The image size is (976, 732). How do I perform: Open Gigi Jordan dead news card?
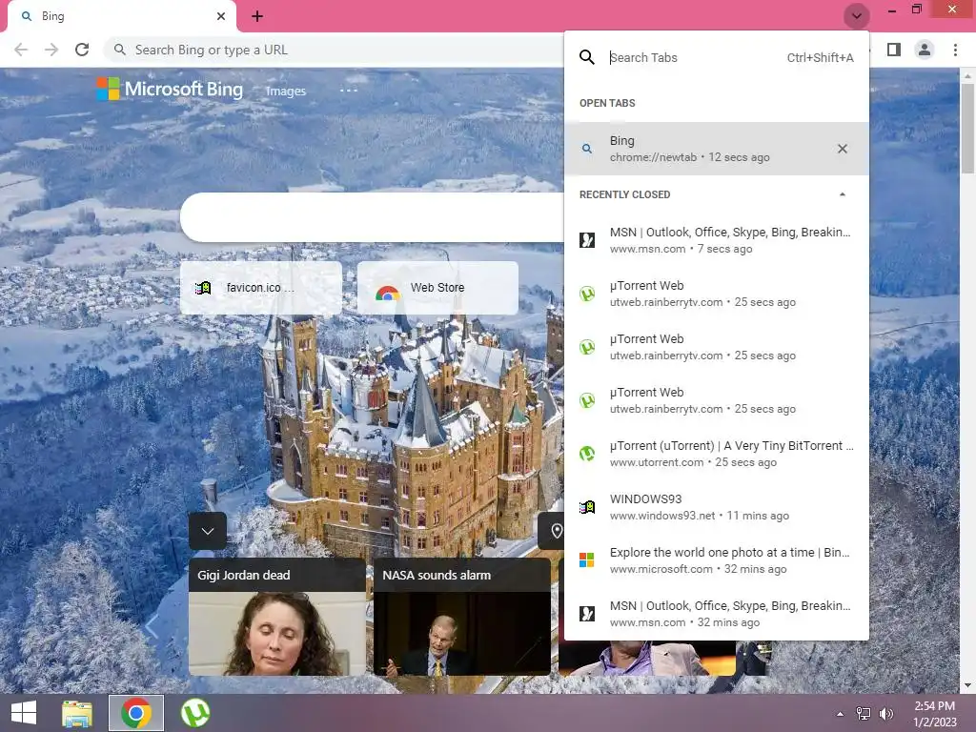coord(277,617)
